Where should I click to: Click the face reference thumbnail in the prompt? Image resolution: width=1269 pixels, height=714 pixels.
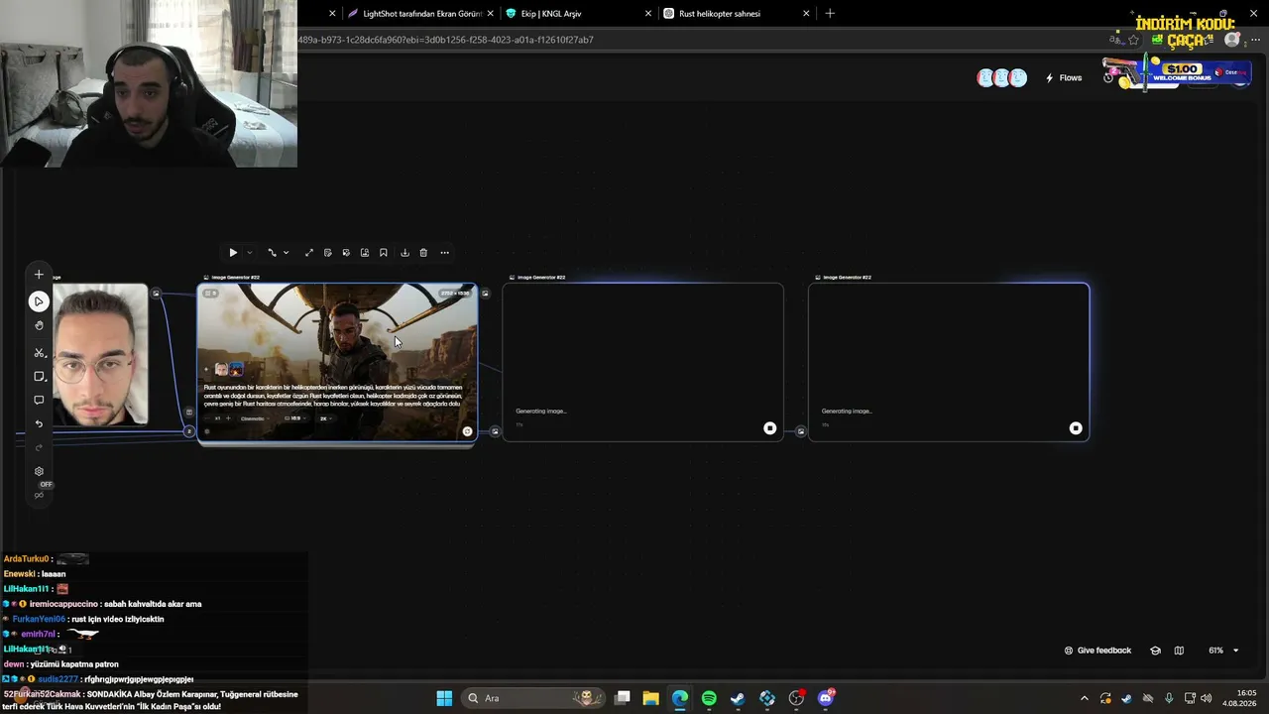(x=221, y=369)
